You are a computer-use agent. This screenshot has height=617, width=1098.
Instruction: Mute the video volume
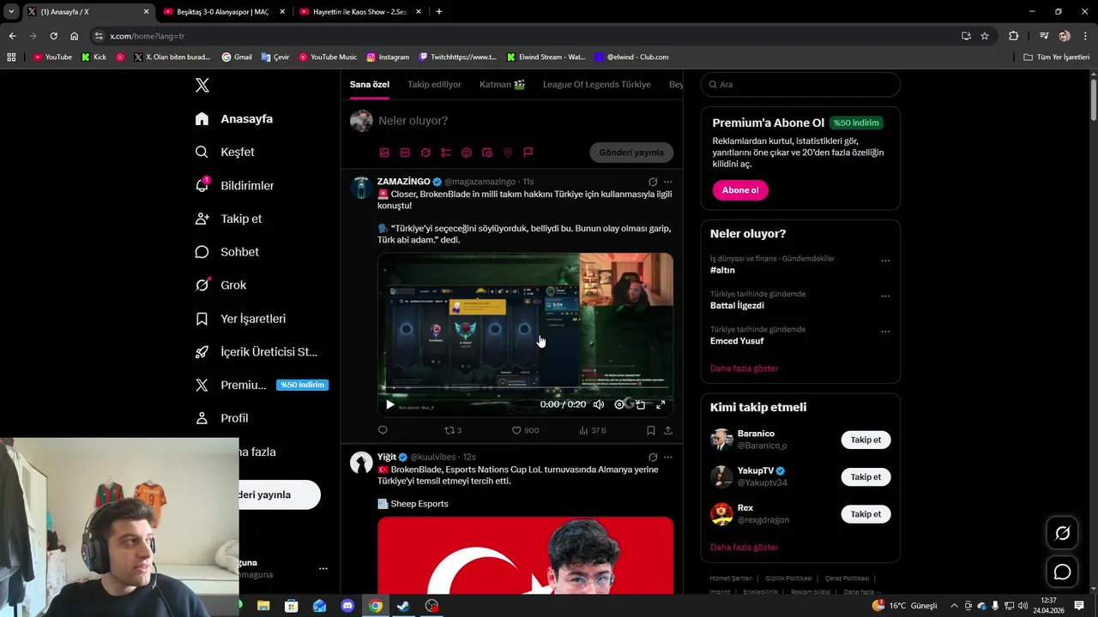(599, 404)
